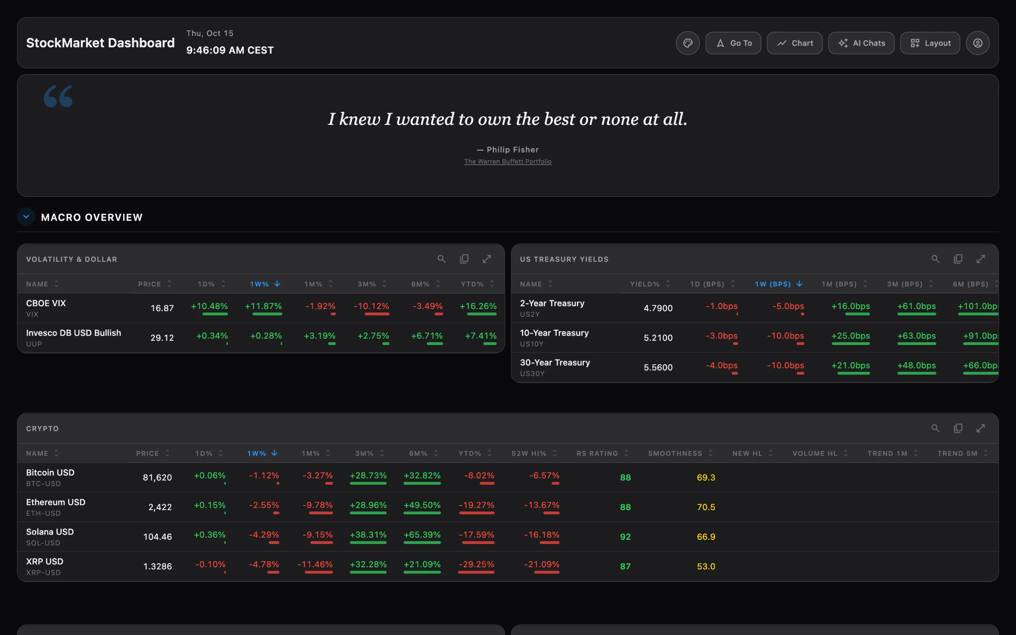
Task: Sort Crypto table by Trend 5M
Action: click(963, 453)
